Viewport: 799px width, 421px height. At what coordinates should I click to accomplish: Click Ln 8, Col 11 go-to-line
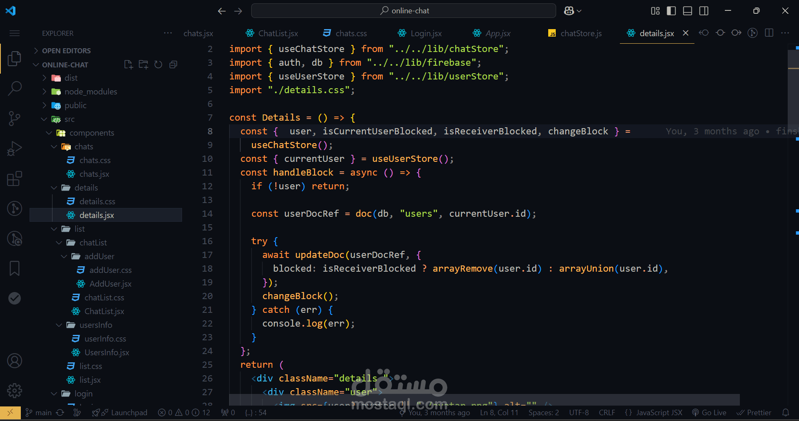pos(499,413)
